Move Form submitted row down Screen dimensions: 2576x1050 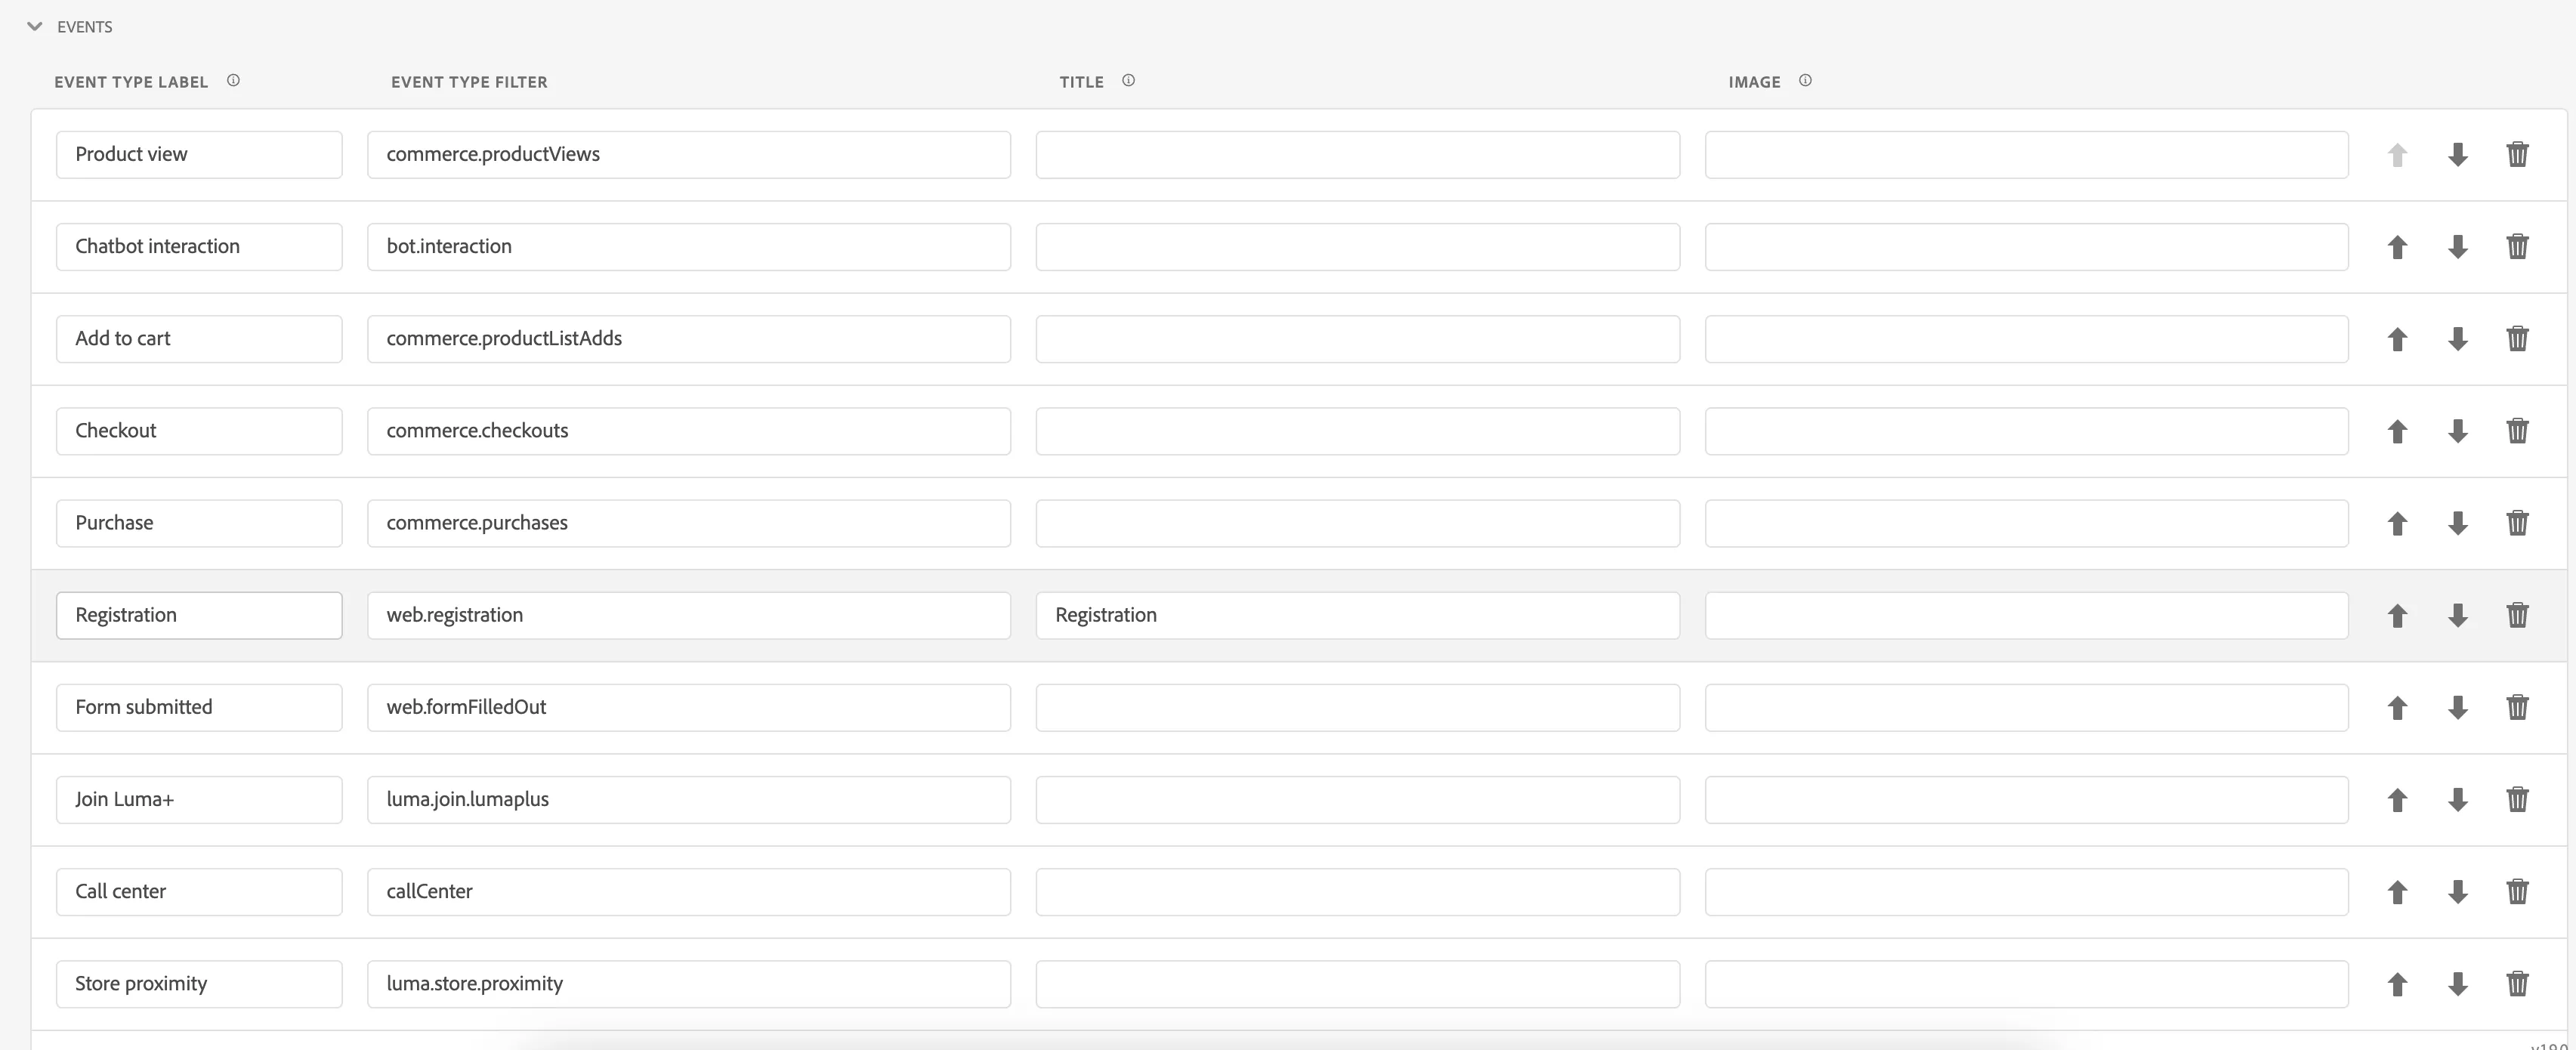click(x=2457, y=707)
